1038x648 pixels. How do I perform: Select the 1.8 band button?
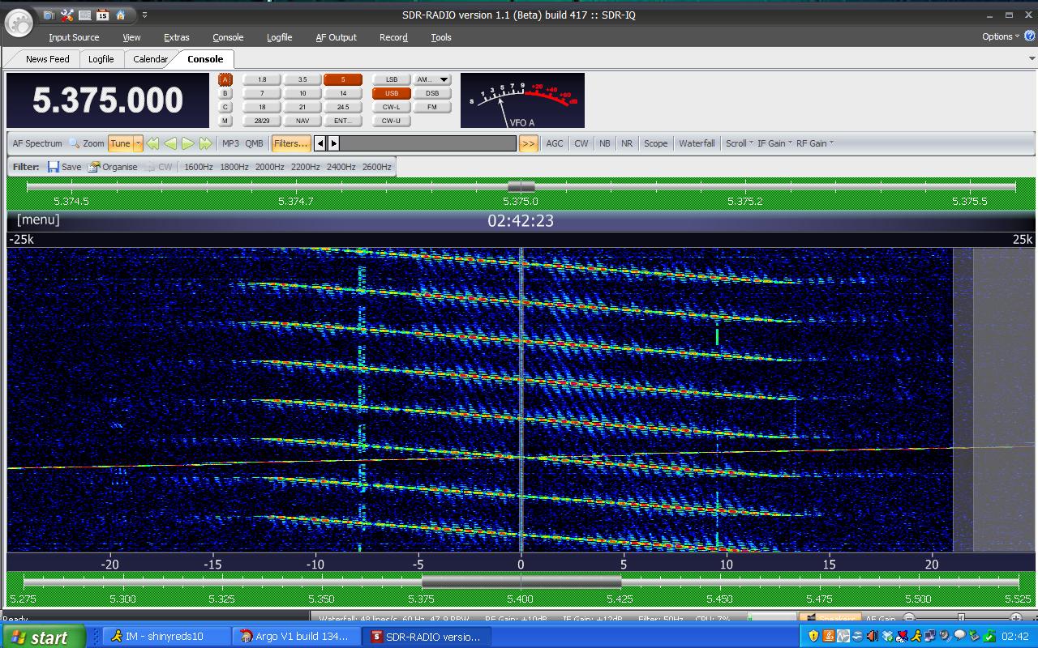pyautogui.click(x=262, y=79)
